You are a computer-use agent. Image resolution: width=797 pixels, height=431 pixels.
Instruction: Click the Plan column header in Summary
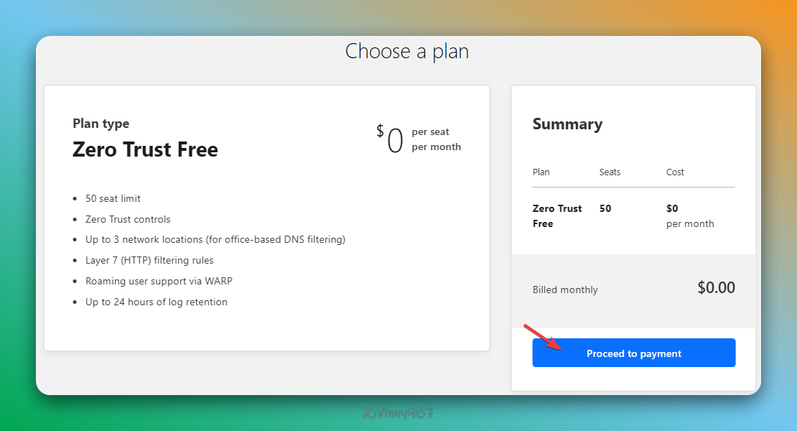click(x=541, y=172)
